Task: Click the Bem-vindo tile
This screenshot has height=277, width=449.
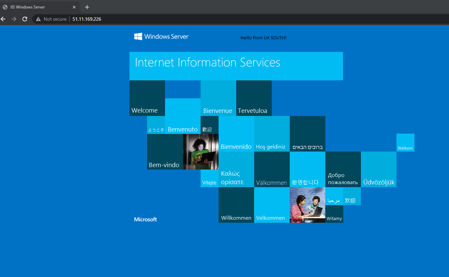Action: click(x=165, y=152)
